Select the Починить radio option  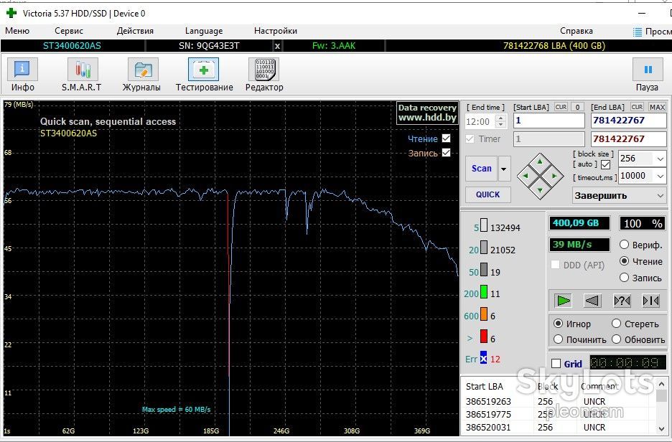point(558,339)
